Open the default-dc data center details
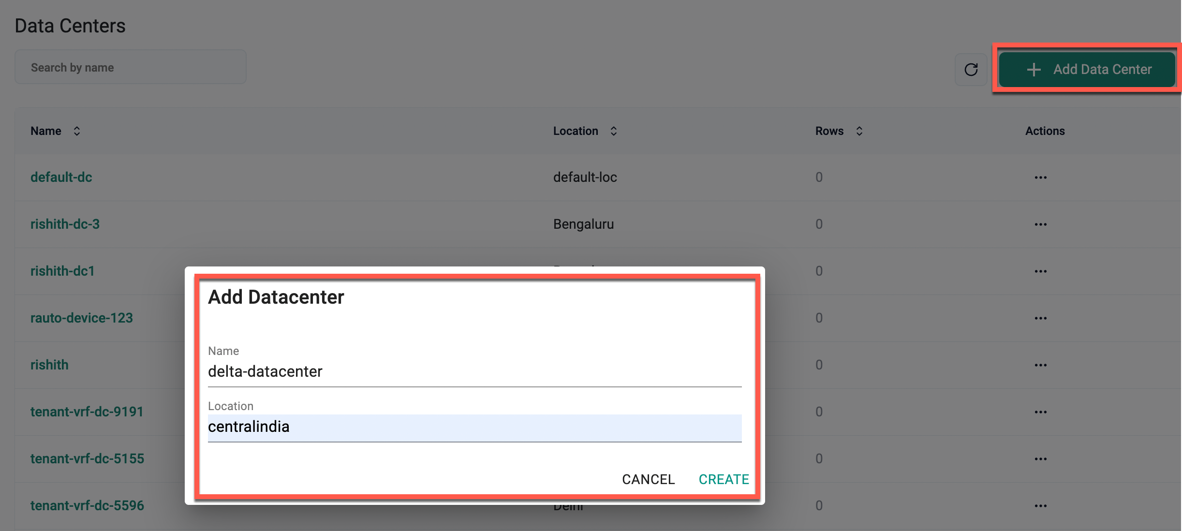Viewport: 1182px width, 531px height. click(x=61, y=177)
